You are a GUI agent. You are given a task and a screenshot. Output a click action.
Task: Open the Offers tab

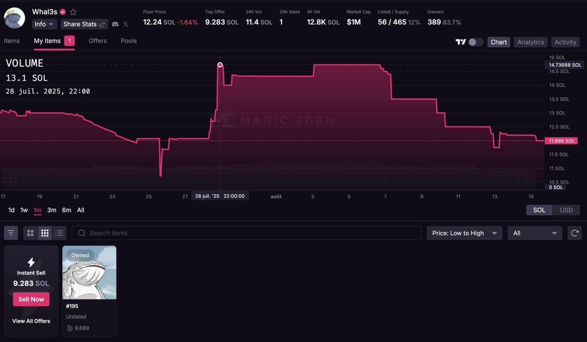tap(98, 41)
